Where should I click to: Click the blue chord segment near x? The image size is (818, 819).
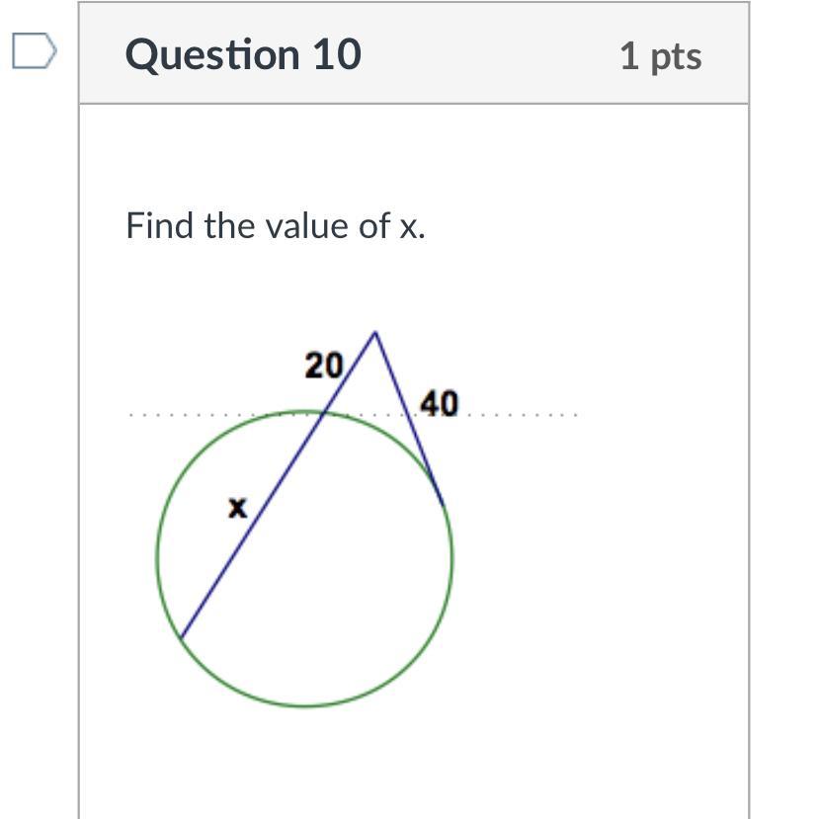pyautogui.click(x=252, y=525)
